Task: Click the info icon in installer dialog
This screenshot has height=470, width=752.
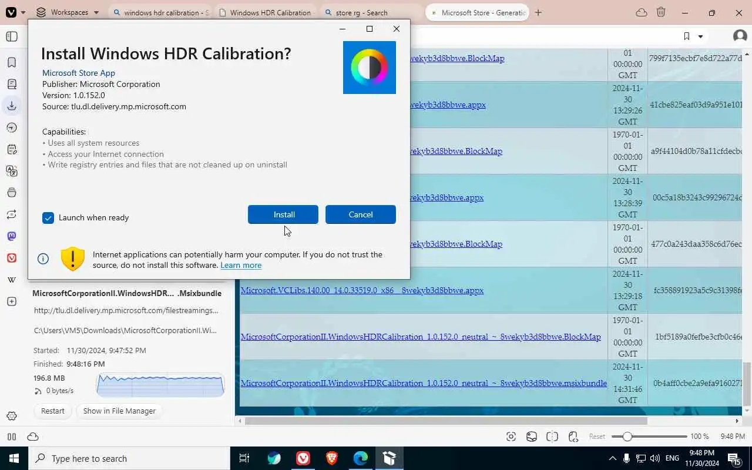Action: point(43,259)
